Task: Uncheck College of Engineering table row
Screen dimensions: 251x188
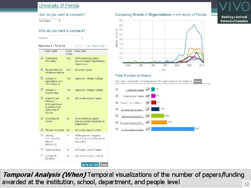Action: [x=42, y=89]
